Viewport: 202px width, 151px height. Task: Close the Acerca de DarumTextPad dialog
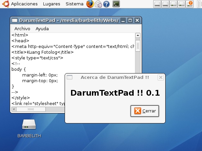(145, 111)
